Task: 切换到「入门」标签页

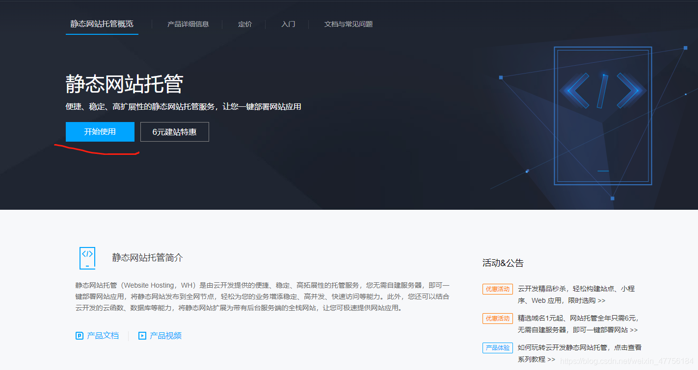Action: pyautogui.click(x=288, y=24)
